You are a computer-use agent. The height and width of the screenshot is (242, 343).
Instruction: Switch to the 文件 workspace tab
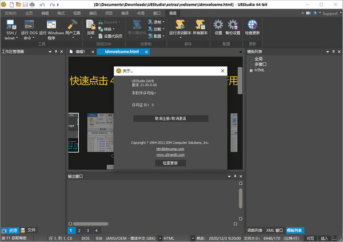29,230
